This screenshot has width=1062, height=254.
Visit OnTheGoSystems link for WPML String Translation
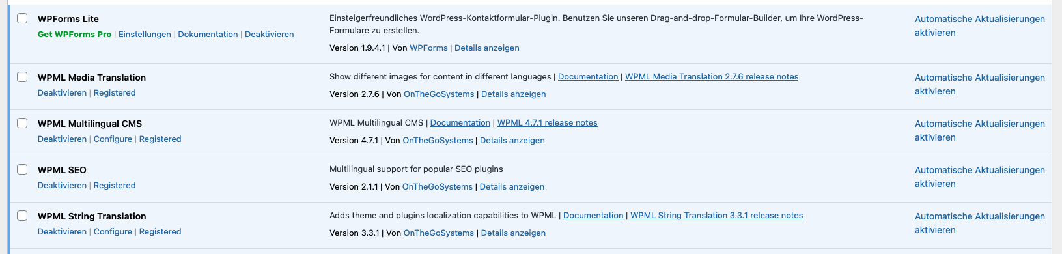(x=439, y=233)
